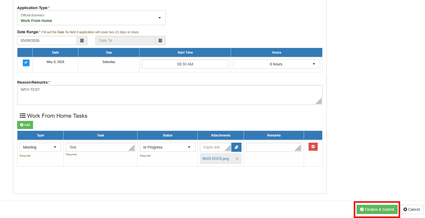
Task: Delete the Meeting task row
Action: [313, 147]
